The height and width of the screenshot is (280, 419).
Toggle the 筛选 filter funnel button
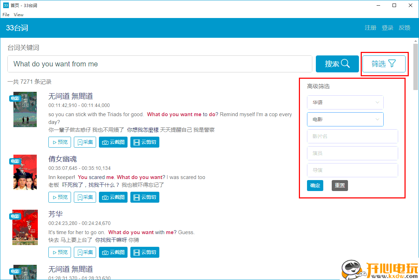click(x=384, y=64)
